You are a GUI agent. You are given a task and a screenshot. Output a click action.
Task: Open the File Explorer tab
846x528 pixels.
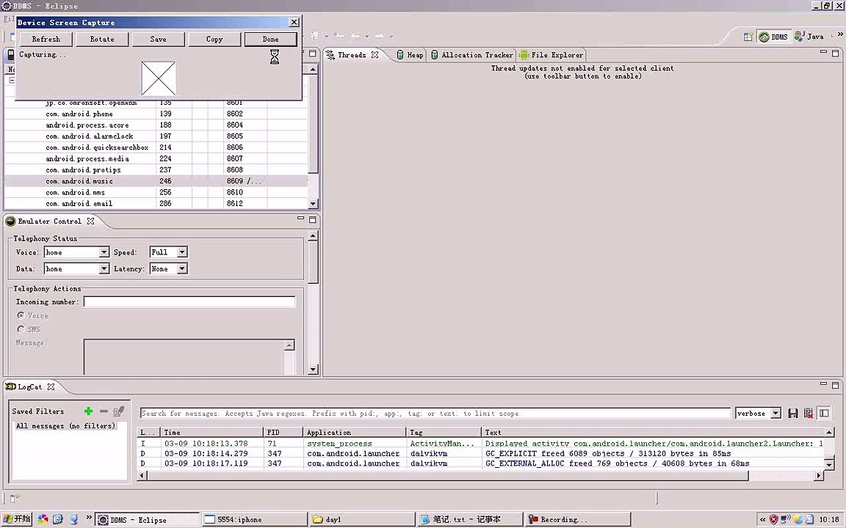coord(551,55)
